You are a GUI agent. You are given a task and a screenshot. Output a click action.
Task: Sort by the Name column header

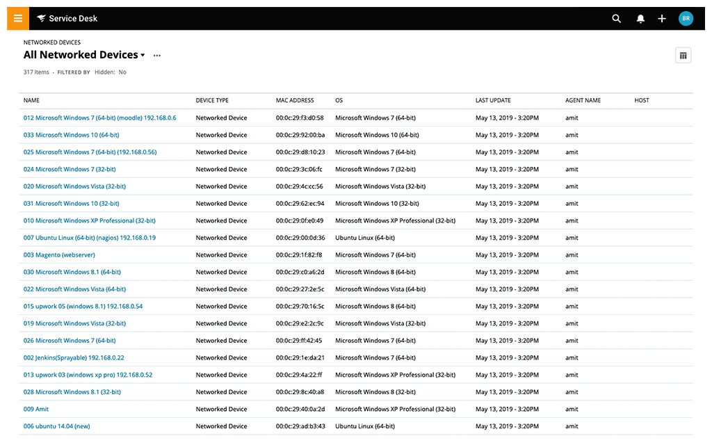tap(31, 101)
